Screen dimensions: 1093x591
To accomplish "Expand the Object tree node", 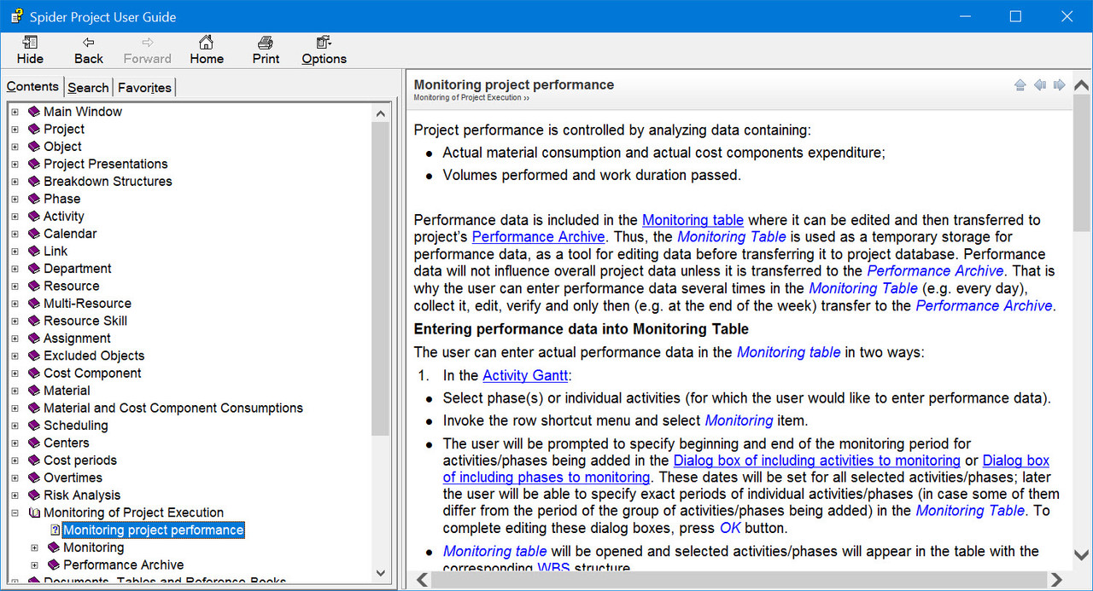I will 15,147.
